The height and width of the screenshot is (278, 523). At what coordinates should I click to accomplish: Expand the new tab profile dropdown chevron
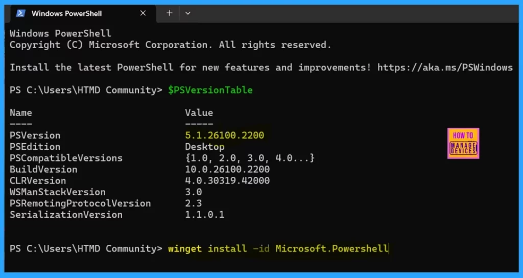tap(187, 13)
